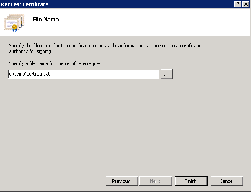Cancel the certificate request wizard
The width and height of the screenshot is (251, 192).
227,181
